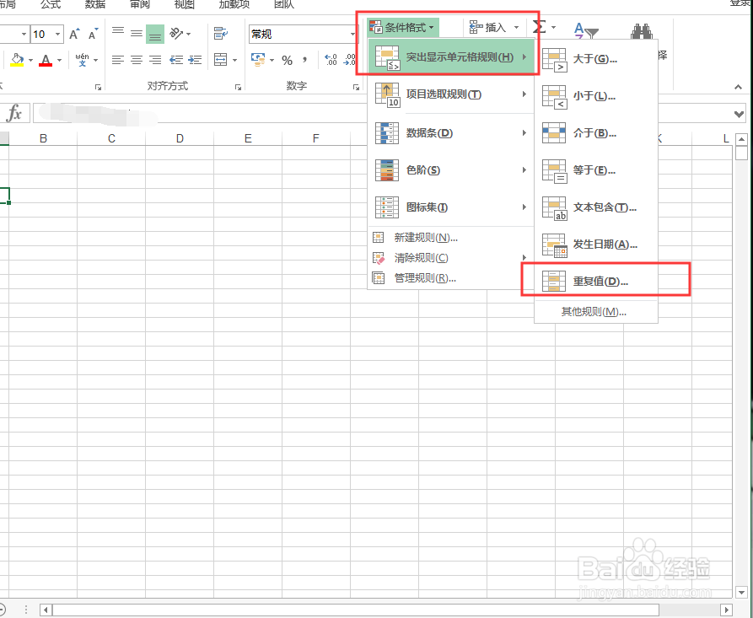Click the Increase Decimal icon

tap(331, 60)
